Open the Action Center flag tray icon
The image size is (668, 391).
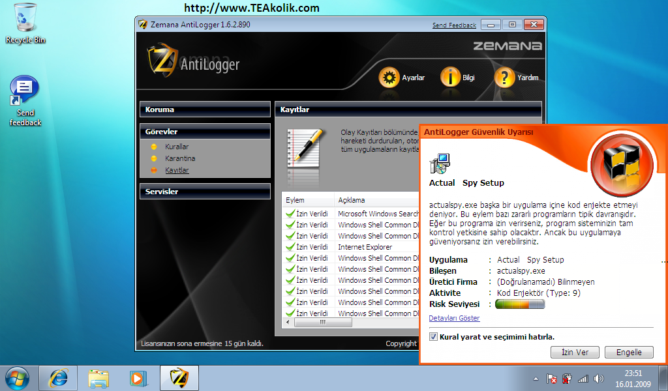(552, 378)
